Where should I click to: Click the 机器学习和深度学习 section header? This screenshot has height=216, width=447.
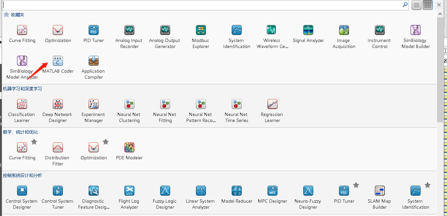click(x=22, y=89)
